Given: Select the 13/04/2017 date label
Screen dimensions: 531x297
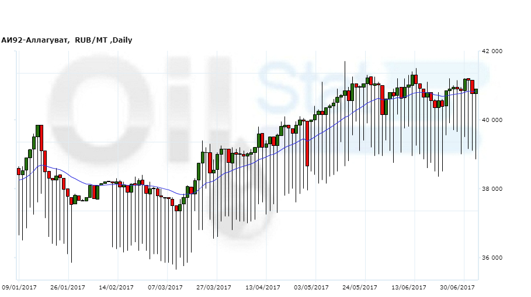Looking at the screenshot, I should [263, 288].
